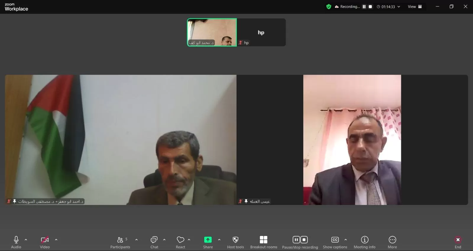Open Meeting info

(365, 242)
